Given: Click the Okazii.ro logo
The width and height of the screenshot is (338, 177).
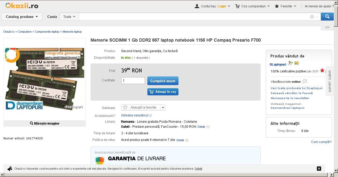Looking at the screenshot, I should click(22, 6).
